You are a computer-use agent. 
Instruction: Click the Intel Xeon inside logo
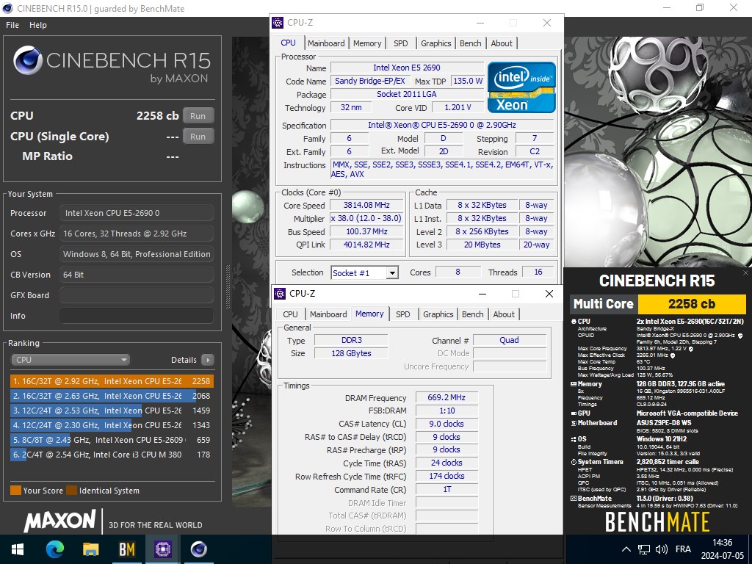point(522,87)
